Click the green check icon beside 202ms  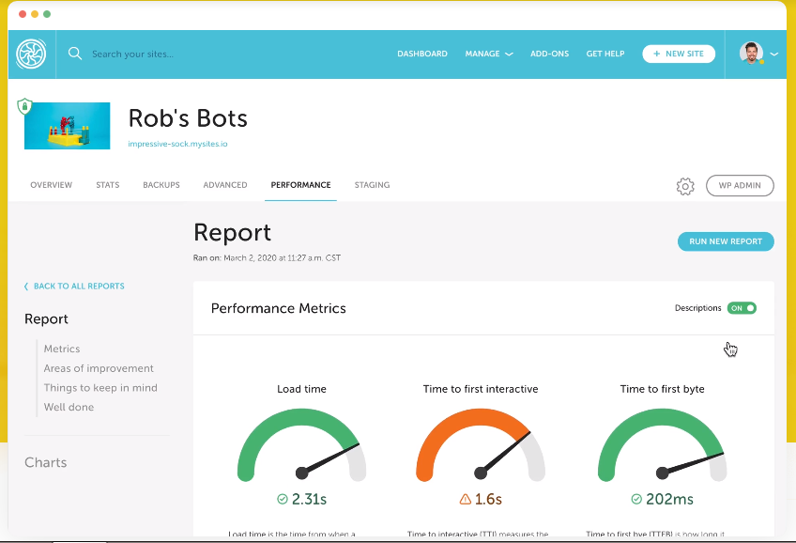636,499
